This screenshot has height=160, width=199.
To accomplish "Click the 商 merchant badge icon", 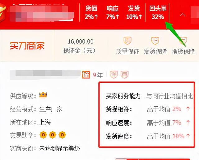I will [x=124, y=74].
